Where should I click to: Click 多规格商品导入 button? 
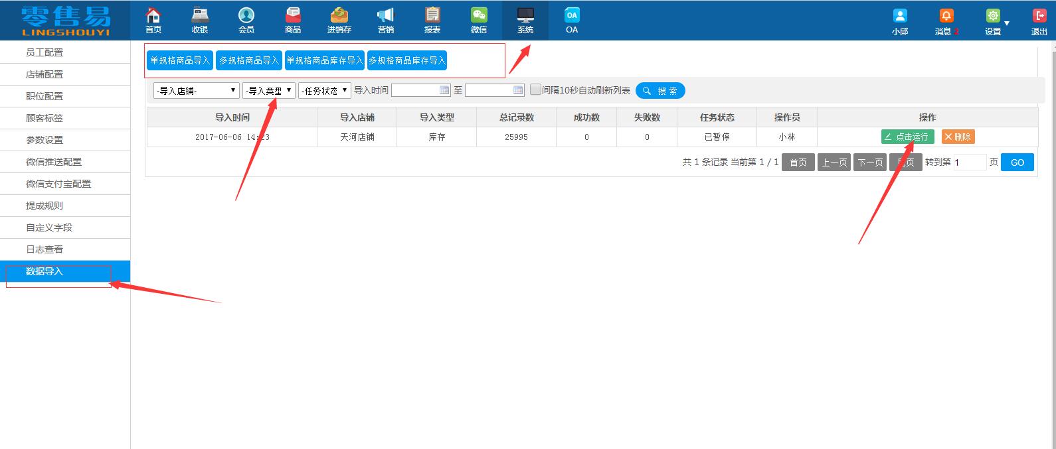click(249, 60)
